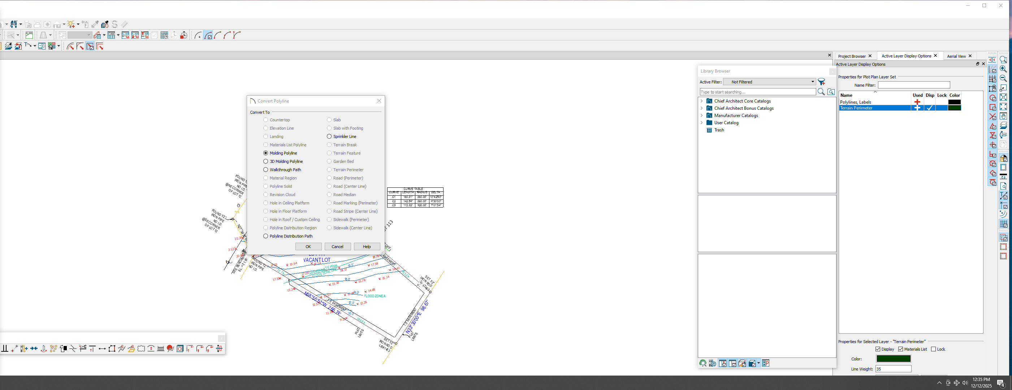
Task: Expand the Manufacturer Catalogs tree node
Action: coord(702,116)
